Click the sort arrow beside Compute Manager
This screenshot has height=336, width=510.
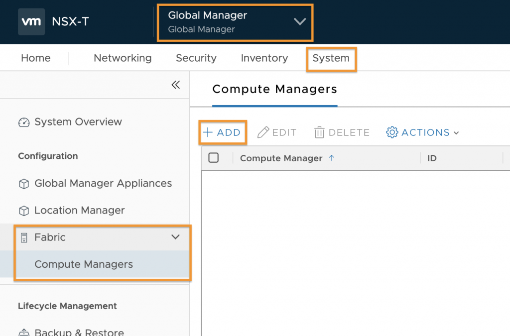331,158
